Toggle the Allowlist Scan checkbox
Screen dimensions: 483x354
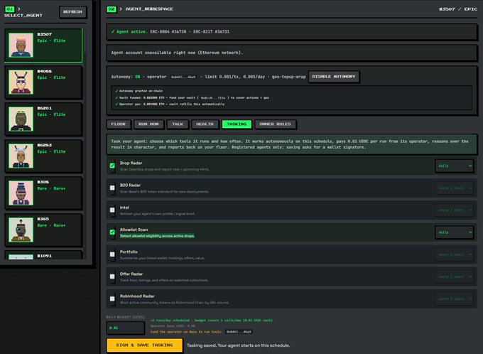(112, 232)
